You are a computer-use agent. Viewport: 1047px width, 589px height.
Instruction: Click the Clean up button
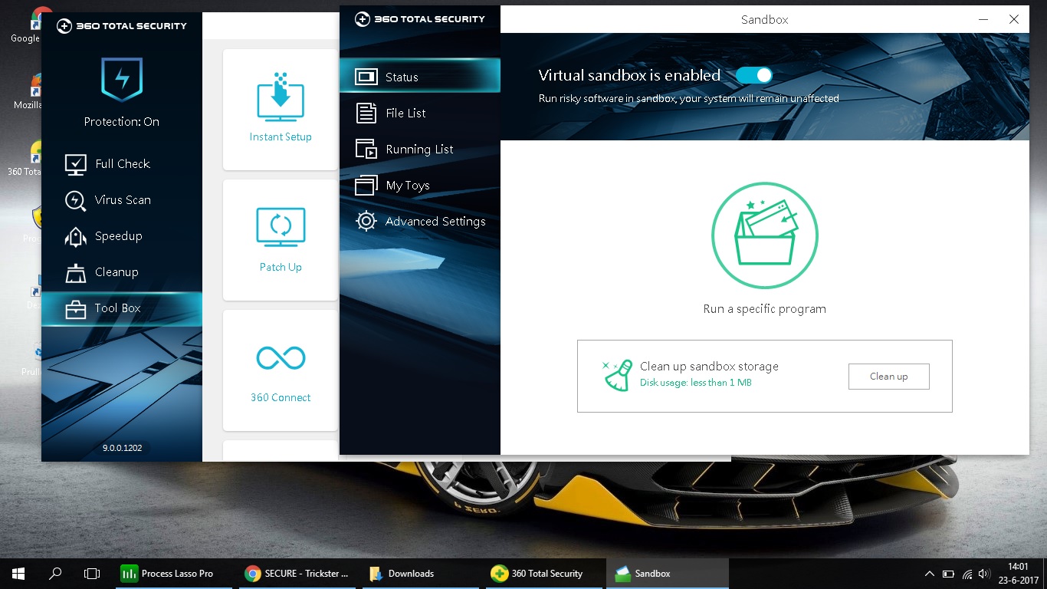coord(888,377)
